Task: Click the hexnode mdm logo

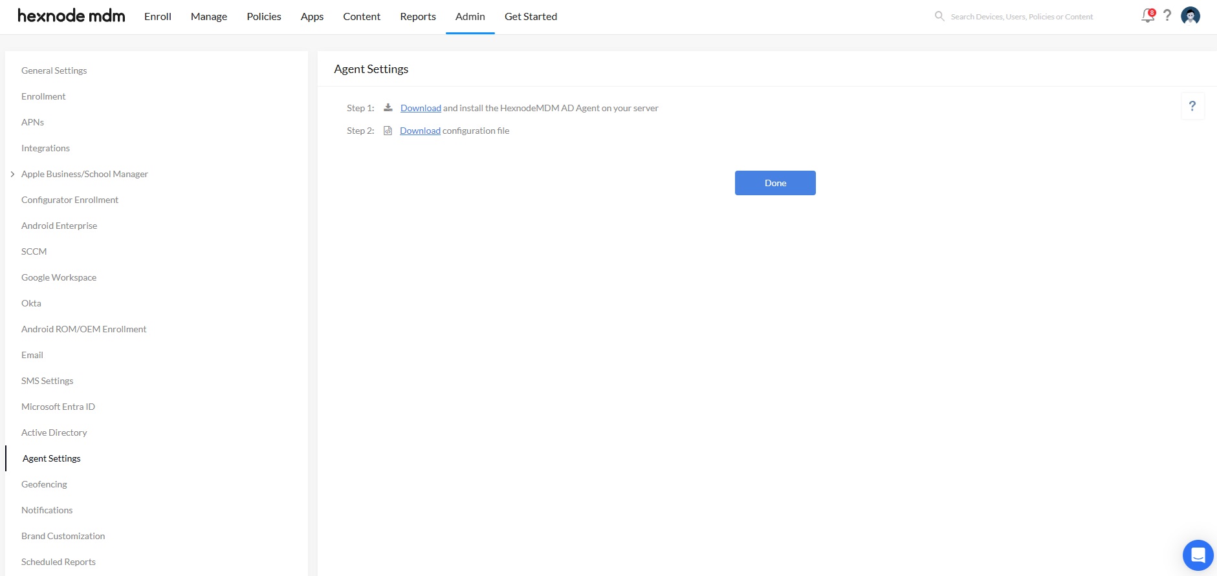Action: 71,16
